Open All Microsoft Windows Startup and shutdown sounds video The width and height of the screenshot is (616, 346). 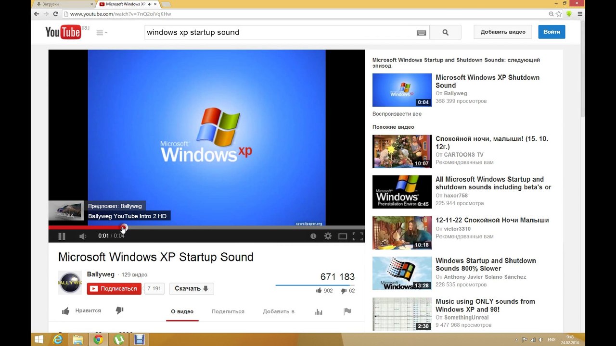pos(493,183)
